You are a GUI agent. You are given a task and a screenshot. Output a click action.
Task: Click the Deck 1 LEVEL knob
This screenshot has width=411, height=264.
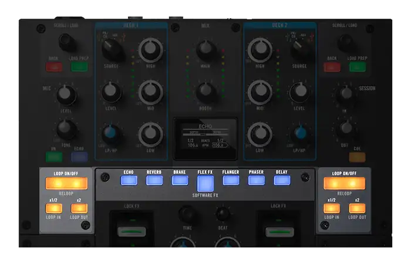[111, 92]
